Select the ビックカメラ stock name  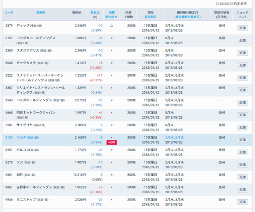point(26,63)
